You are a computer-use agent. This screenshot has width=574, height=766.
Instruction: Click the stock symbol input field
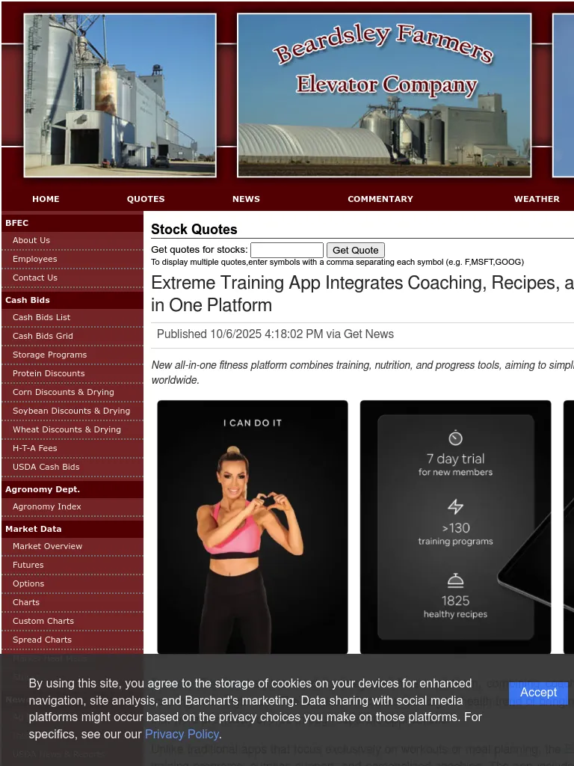pos(286,250)
